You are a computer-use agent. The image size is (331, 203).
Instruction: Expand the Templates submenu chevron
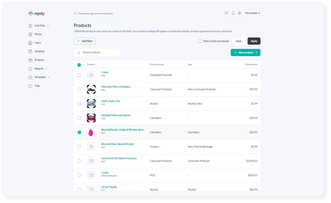pyautogui.click(x=49, y=77)
